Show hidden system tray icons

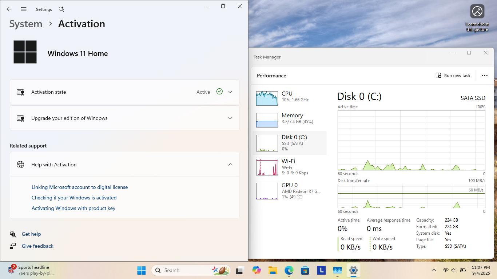[434, 270]
